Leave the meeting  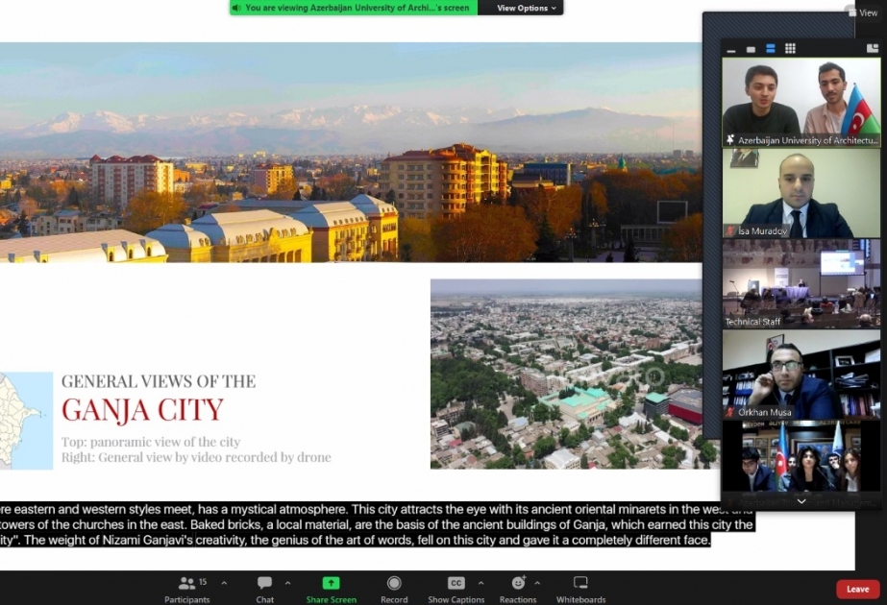click(x=857, y=590)
